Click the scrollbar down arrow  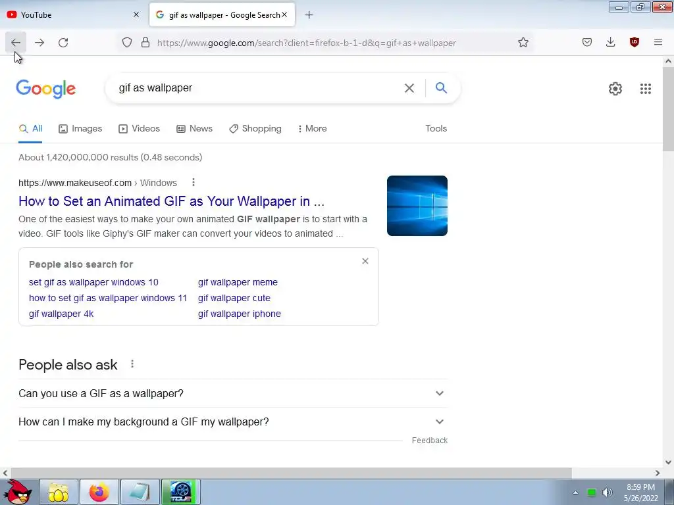coord(668,462)
